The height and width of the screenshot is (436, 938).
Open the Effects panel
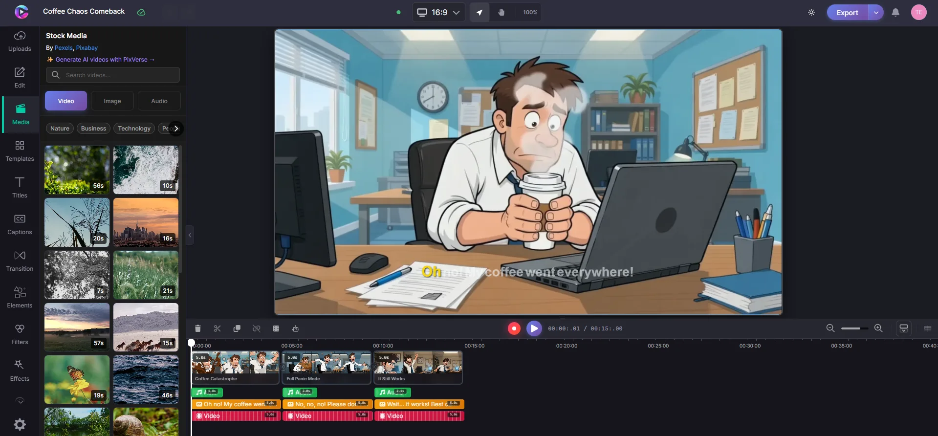(20, 371)
